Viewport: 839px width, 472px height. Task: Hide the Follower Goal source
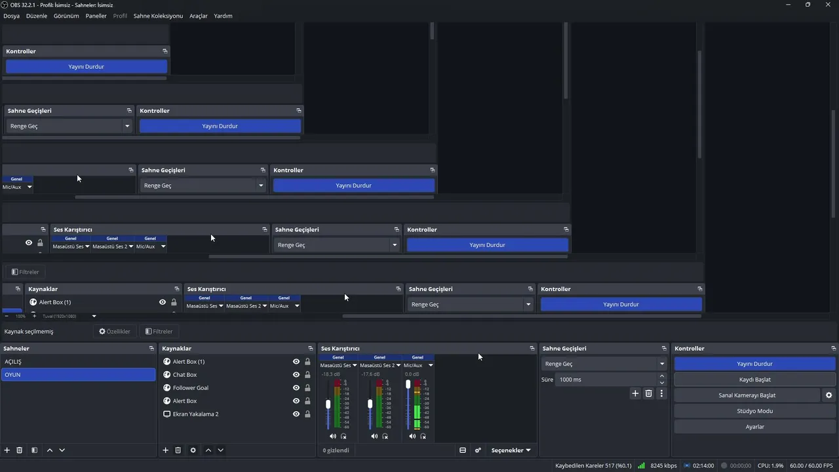tap(296, 388)
